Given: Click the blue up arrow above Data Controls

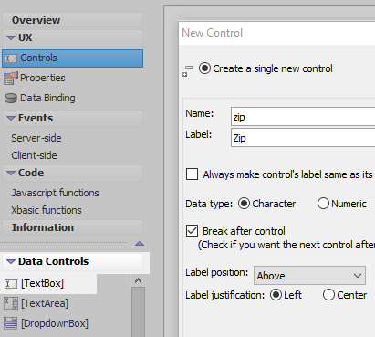Looking at the screenshot, I should [x=140, y=243].
